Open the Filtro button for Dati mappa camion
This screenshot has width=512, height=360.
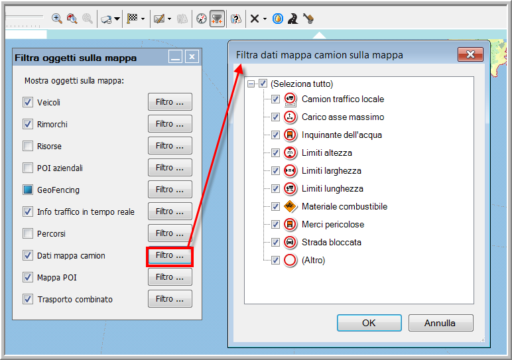pos(170,255)
